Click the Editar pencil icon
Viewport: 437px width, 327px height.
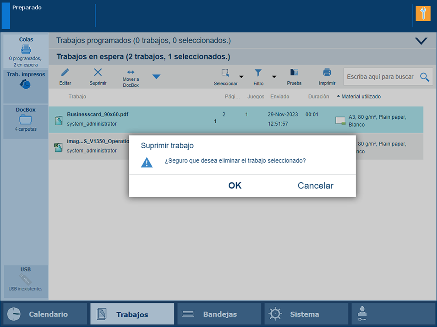coord(65,73)
